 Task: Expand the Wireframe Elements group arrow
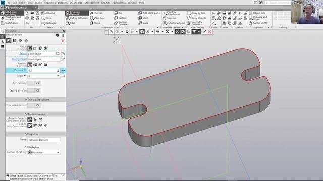pyautogui.click(x=183, y=27)
